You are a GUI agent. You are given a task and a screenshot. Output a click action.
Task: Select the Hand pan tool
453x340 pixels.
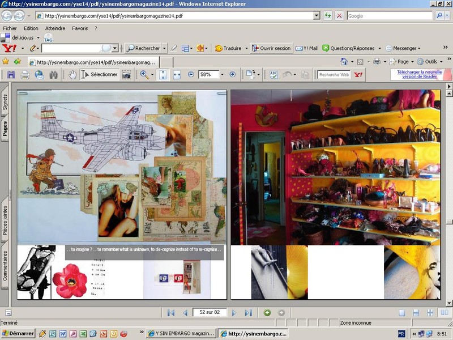coord(72,75)
